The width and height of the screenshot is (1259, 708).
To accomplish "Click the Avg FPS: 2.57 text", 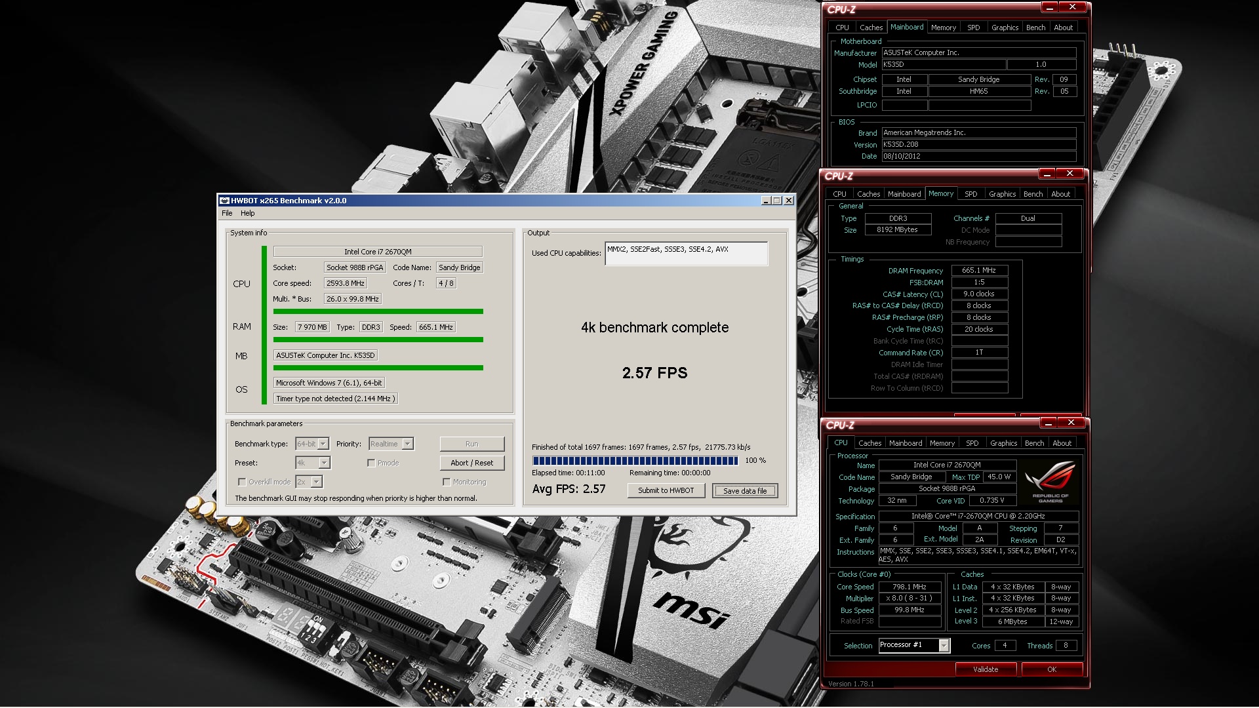I will click(x=569, y=489).
